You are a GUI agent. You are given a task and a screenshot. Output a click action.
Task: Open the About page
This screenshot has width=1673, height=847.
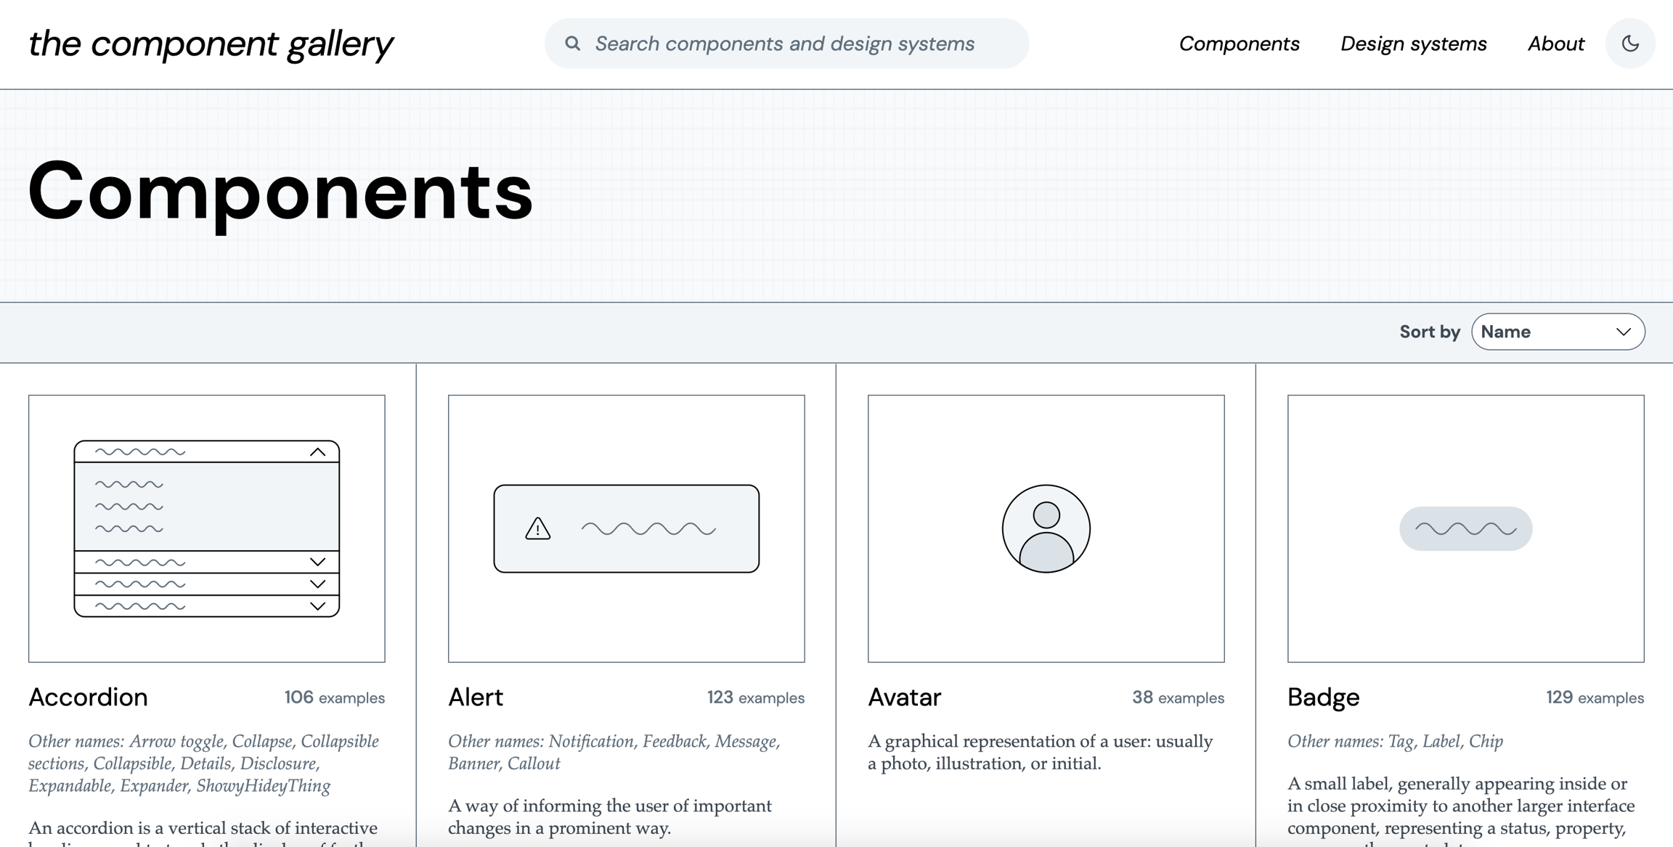[x=1555, y=44]
